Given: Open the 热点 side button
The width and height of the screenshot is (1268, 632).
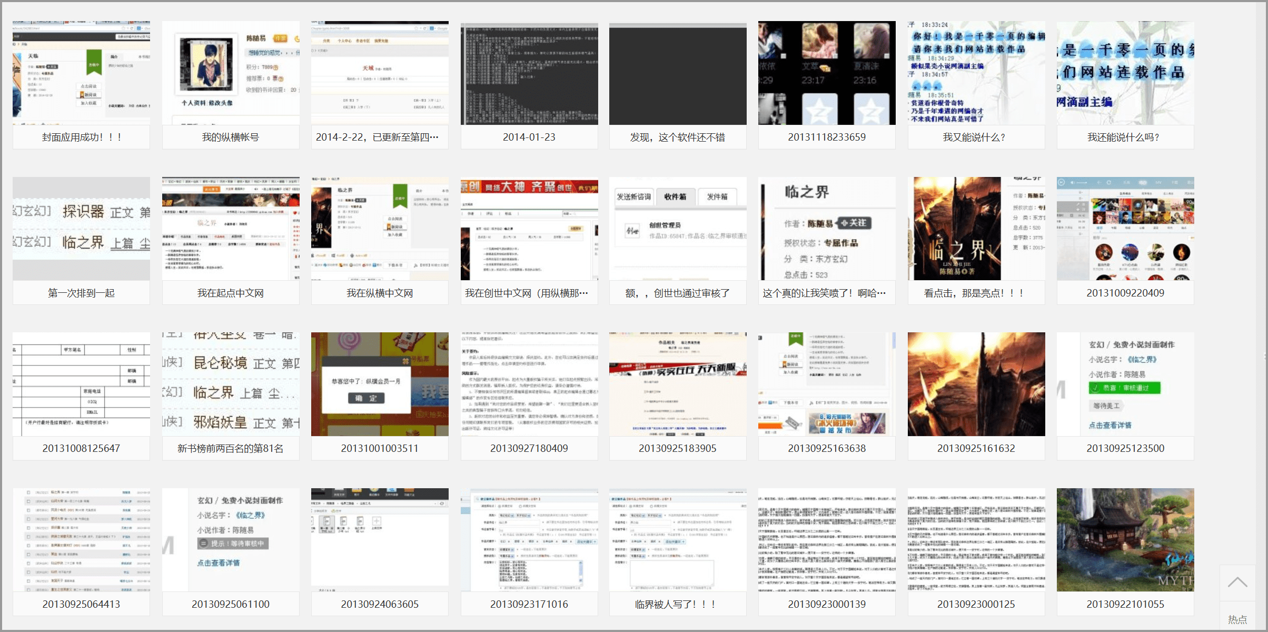Looking at the screenshot, I should [1237, 619].
